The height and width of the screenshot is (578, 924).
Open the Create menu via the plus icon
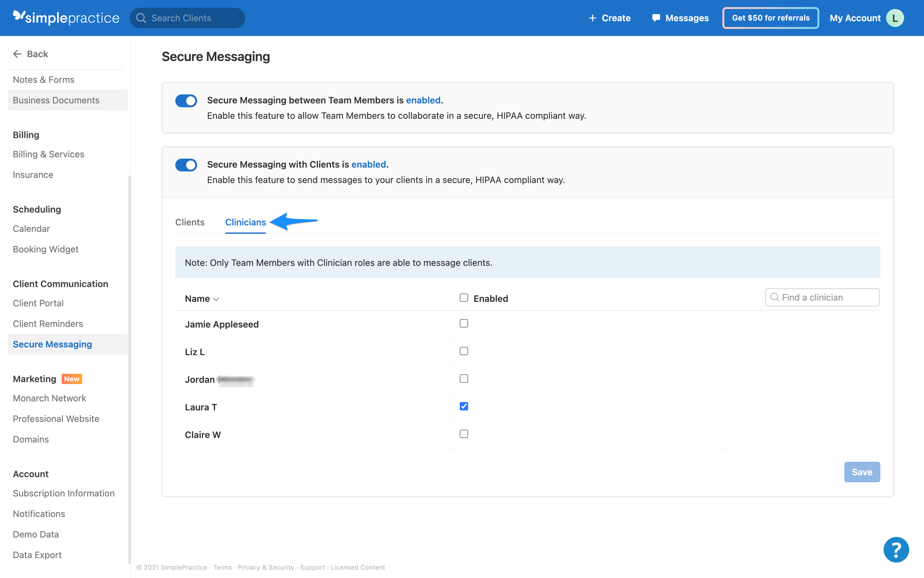(593, 18)
